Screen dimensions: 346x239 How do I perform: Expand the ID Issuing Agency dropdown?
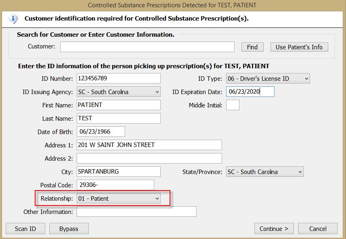(119, 92)
